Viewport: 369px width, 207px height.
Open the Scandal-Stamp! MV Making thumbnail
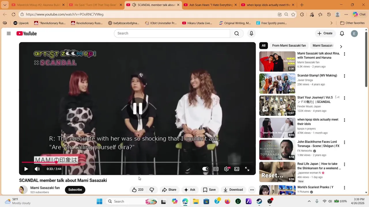tap(277, 83)
